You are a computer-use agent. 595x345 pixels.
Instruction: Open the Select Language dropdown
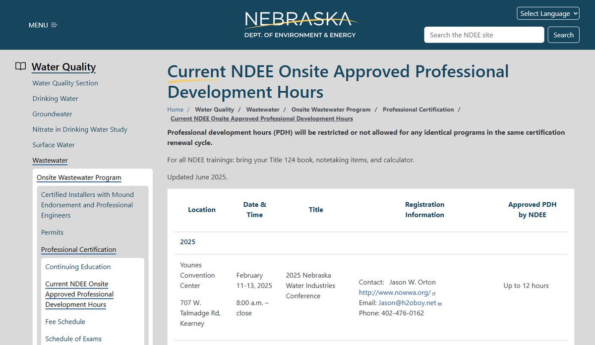click(548, 13)
